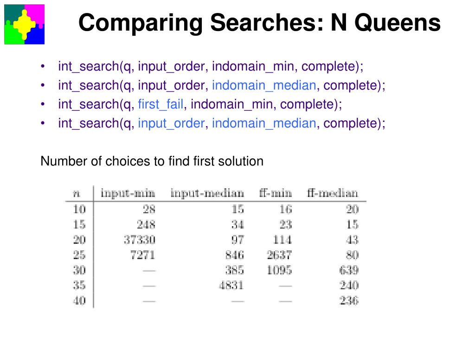Image resolution: width=475 pixels, height=356 pixels.
Task: Click indomain_median in the fourth bullet
Action: click(264, 123)
